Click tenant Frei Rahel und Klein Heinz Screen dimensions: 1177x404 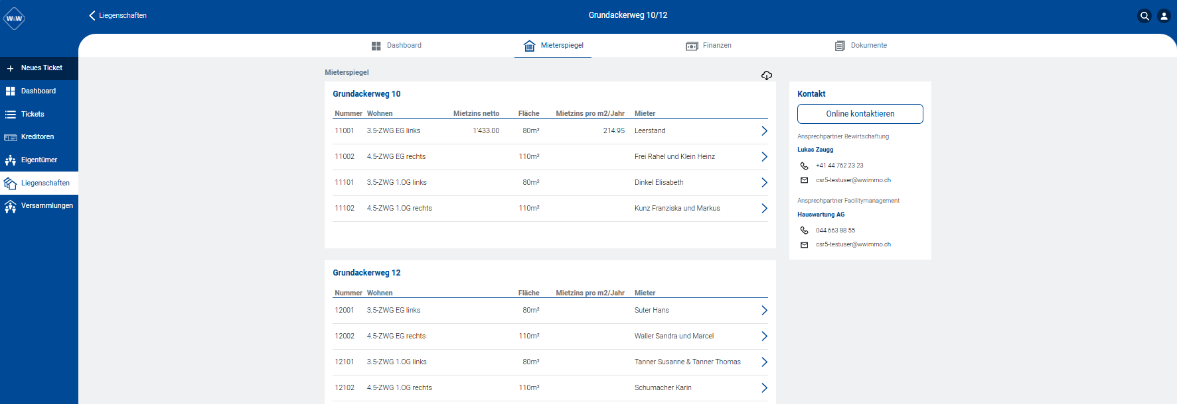click(x=674, y=157)
